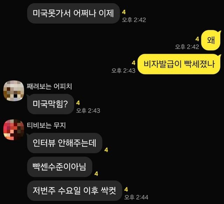Click the 째려보는 어피치 sender name
The image size is (224, 204).
coord(49,86)
